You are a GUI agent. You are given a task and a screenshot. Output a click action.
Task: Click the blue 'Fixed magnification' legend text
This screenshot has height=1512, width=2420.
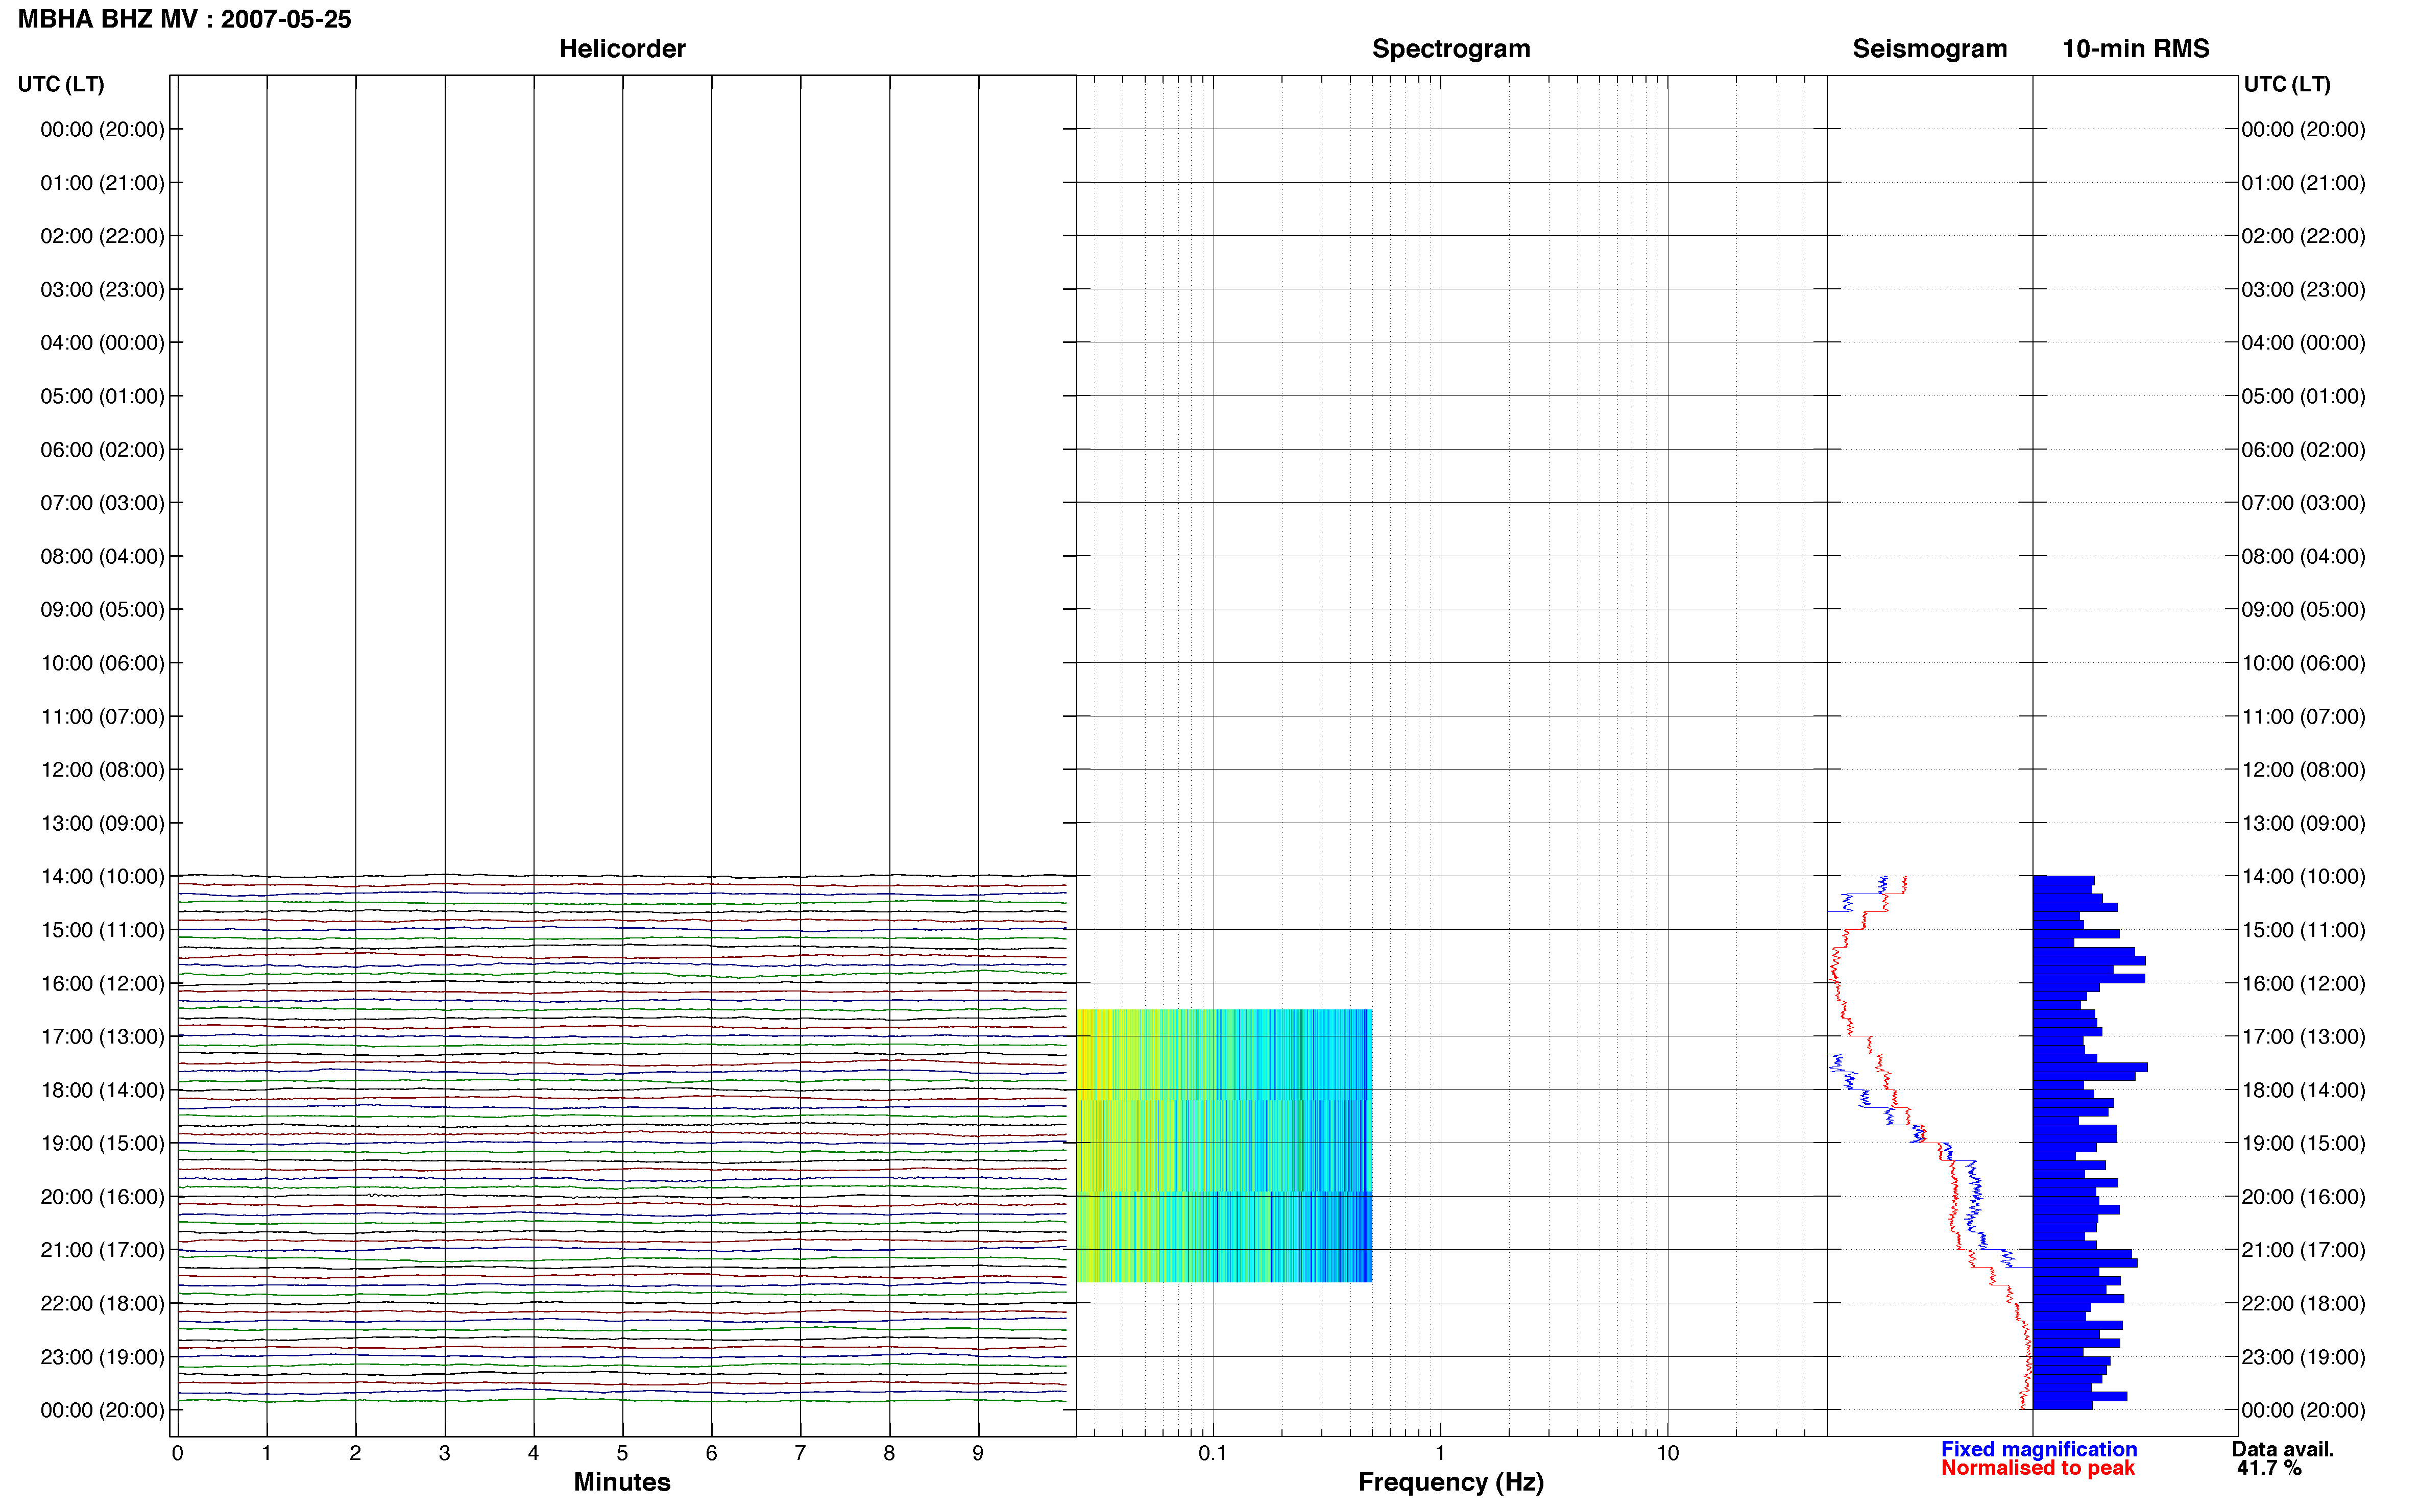pos(2039,1449)
